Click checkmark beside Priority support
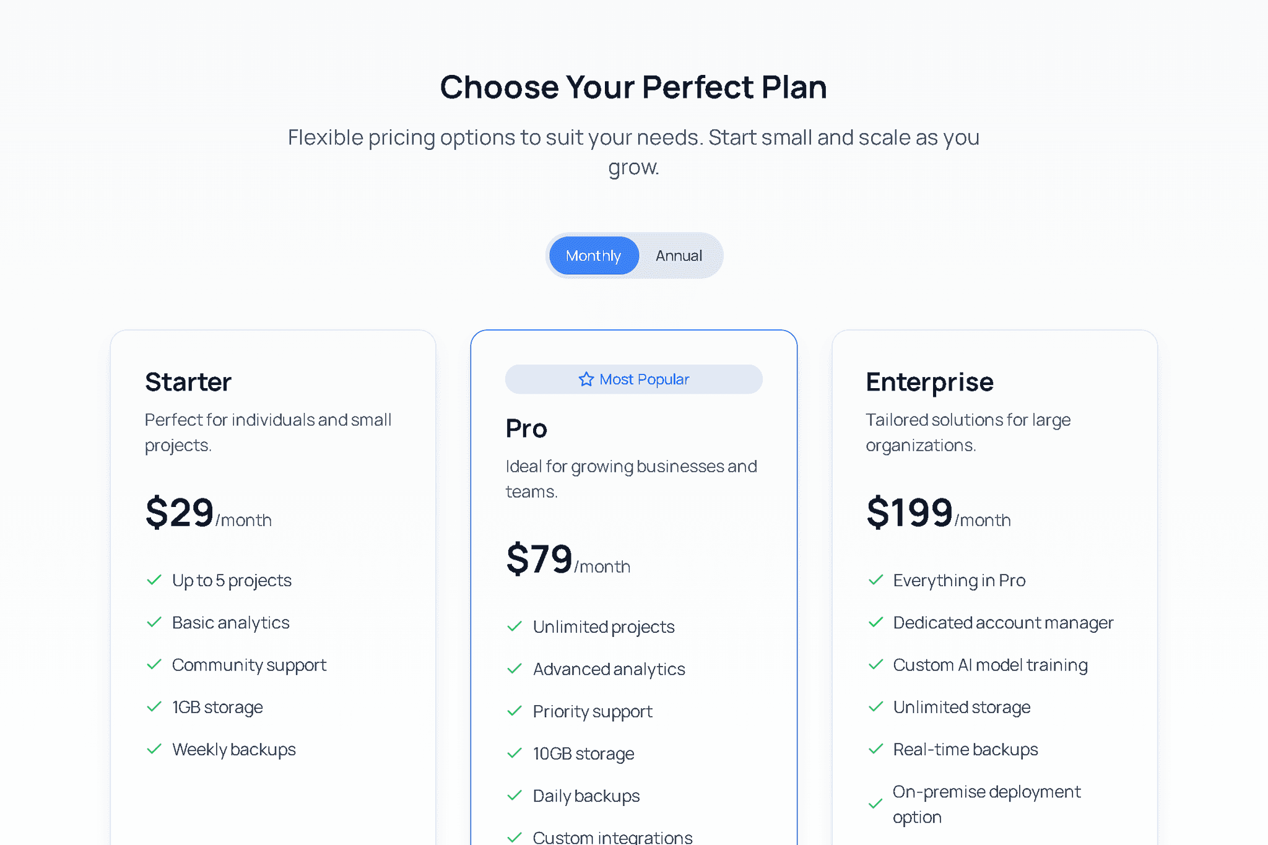This screenshot has height=845, width=1268. click(x=515, y=711)
